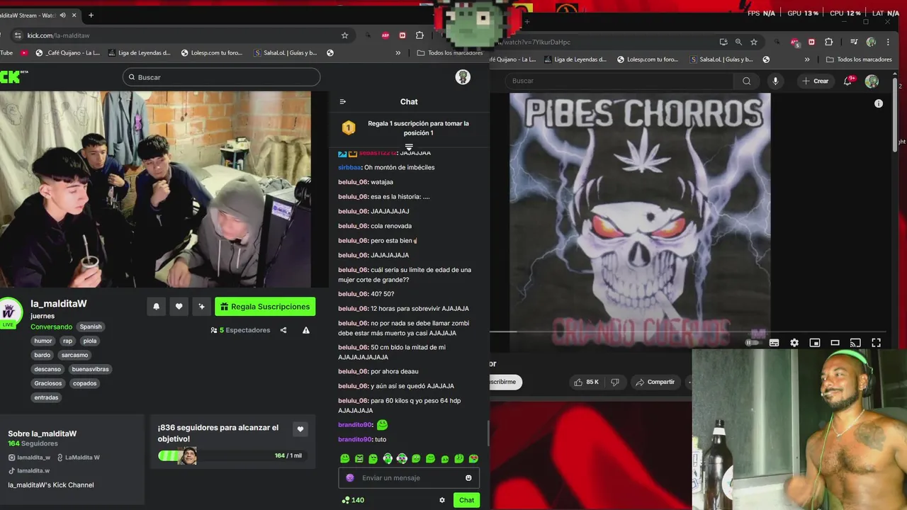Click zoom magnifier icon in YouTube address bar
Viewport: 907px width, 510px height.
click(738, 42)
